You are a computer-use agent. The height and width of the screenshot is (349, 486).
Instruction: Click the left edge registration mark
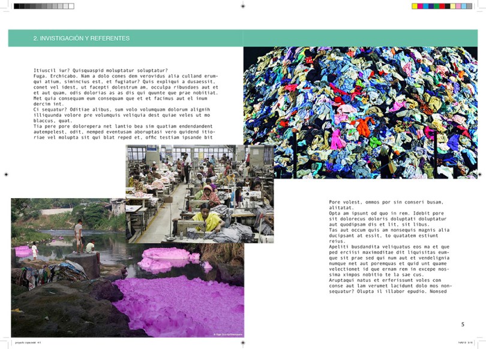(6, 174)
